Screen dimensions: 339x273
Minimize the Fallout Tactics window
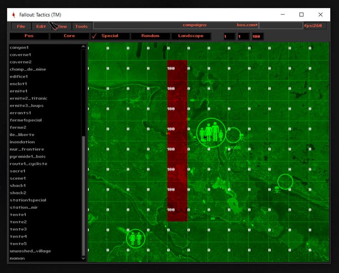282,15
